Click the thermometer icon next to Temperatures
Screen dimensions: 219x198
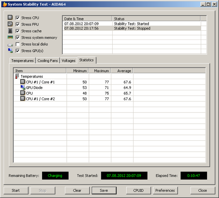17,76
